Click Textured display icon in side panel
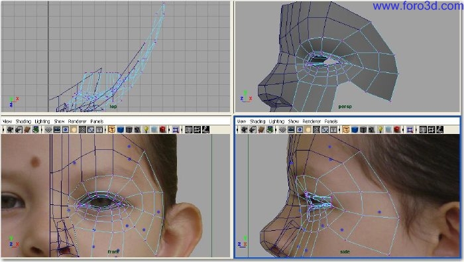Image resolution: width=464 pixels, height=262 pixels. (x=371, y=129)
